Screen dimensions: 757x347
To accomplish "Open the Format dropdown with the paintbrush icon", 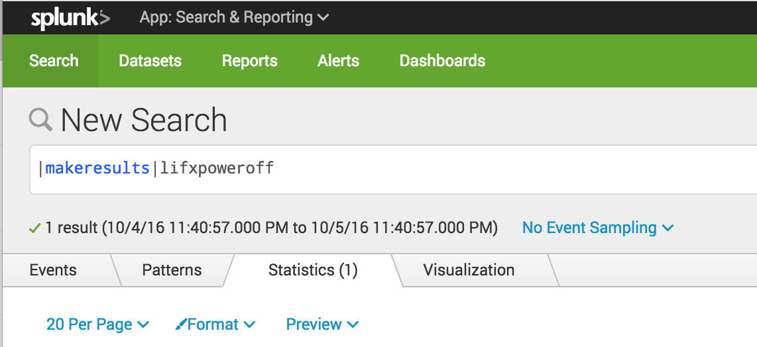I will (215, 324).
